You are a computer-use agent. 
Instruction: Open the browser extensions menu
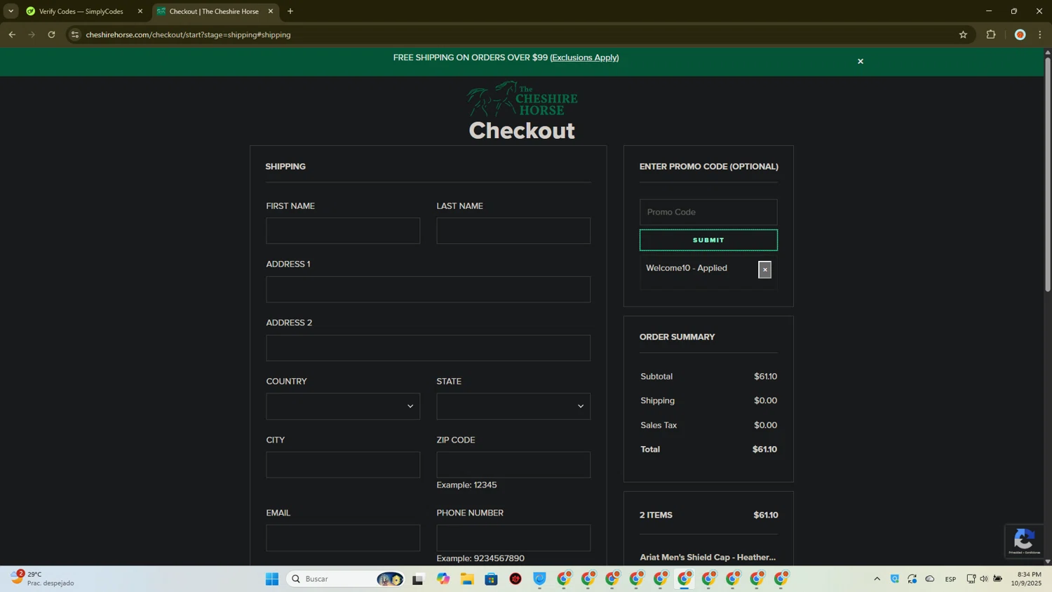991,34
